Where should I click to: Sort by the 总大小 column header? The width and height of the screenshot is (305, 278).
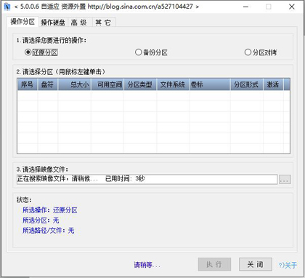tap(74, 84)
